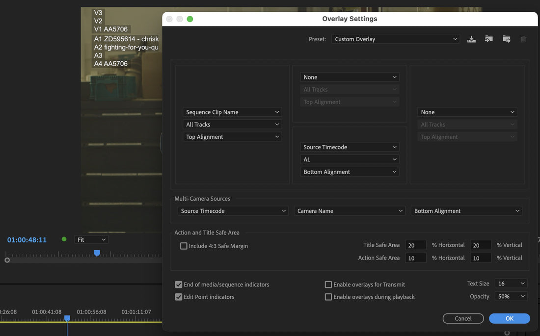Export the overlay preset to a folder
The width and height of the screenshot is (540, 336).
pyautogui.click(x=506, y=39)
